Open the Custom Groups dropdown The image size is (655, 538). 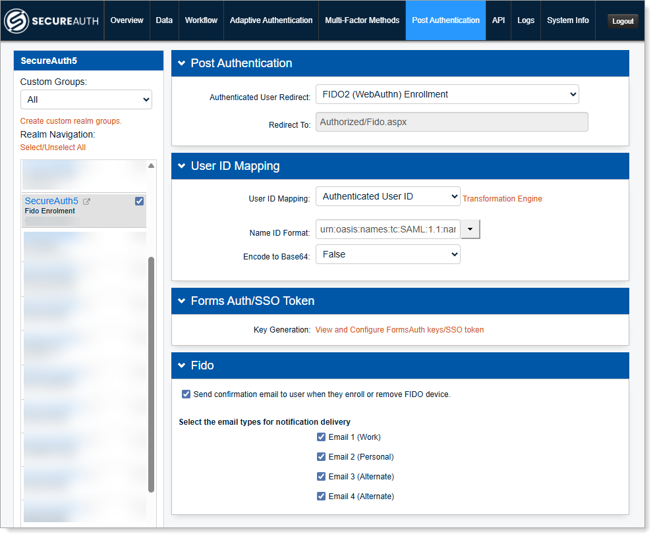point(86,100)
